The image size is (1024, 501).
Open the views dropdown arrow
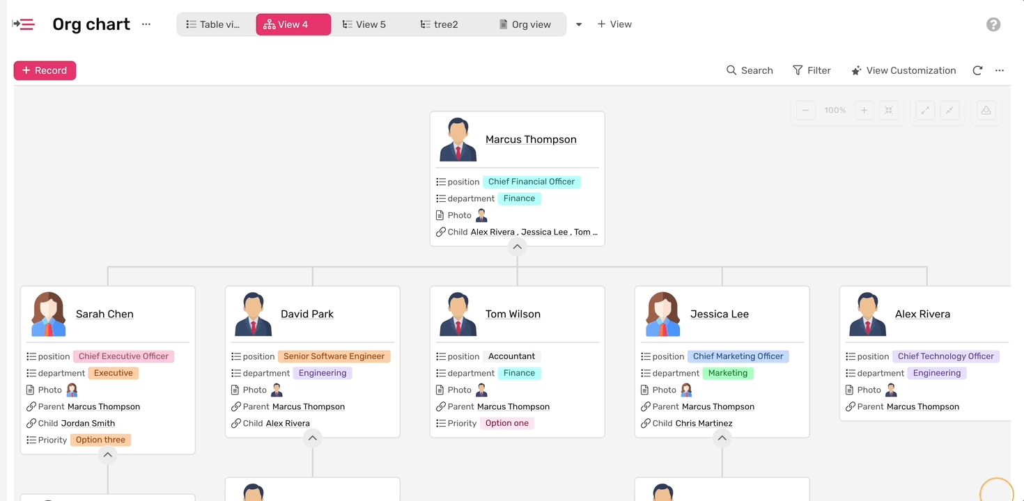pos(578,24)
